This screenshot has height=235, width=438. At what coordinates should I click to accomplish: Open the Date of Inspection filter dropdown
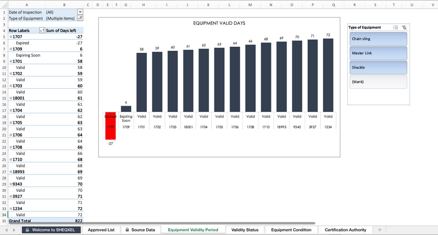[80, 12]
